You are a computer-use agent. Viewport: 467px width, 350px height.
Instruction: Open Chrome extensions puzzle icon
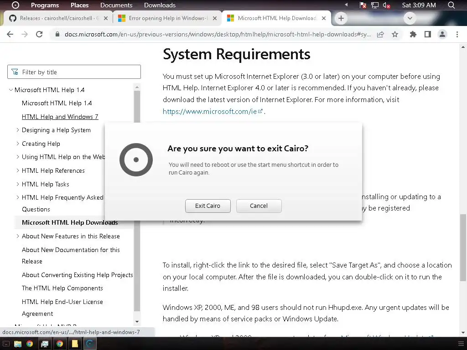413,34
